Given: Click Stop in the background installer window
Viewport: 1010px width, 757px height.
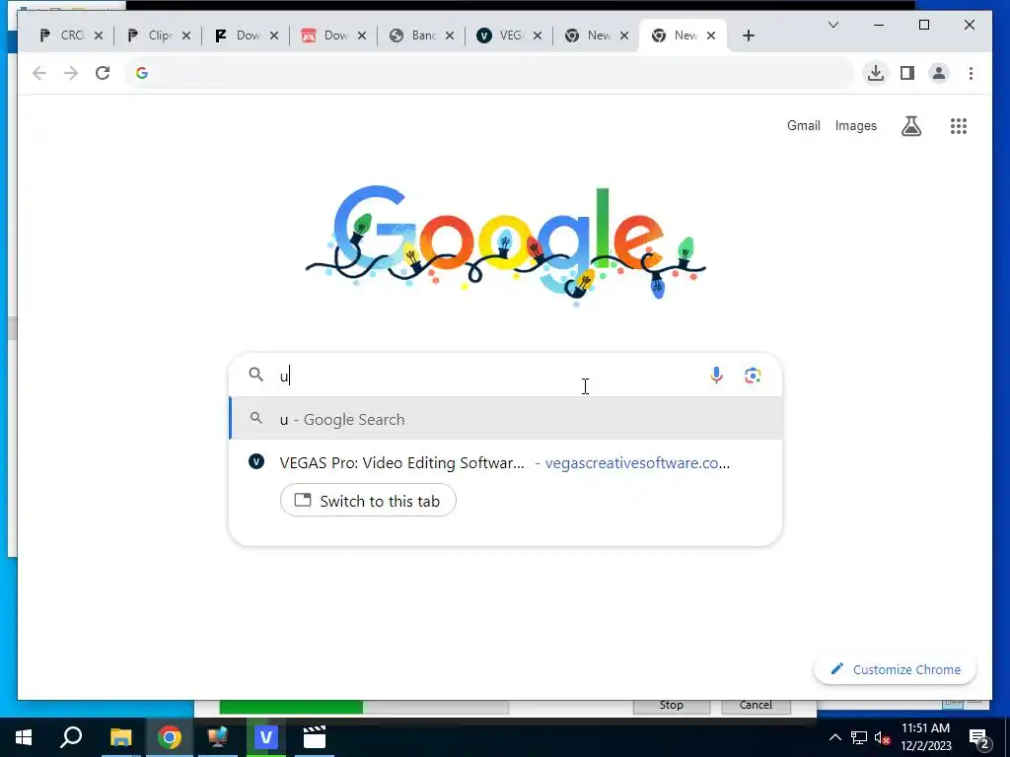Looking at the screenshot, I should [x=671, y=706].
